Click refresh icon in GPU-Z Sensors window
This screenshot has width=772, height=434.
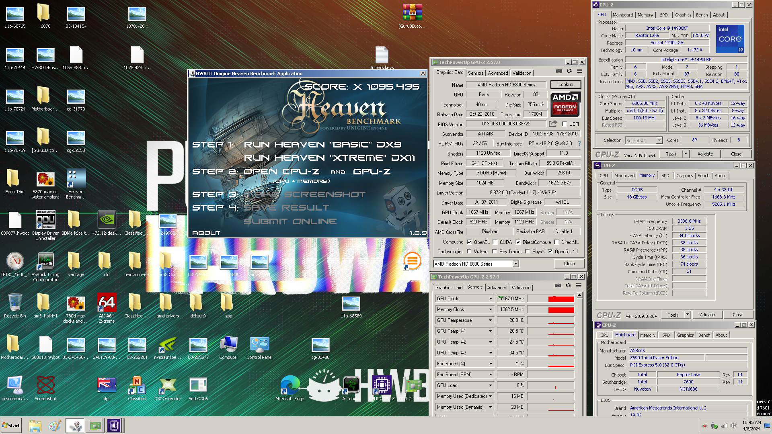click(568, 286)
